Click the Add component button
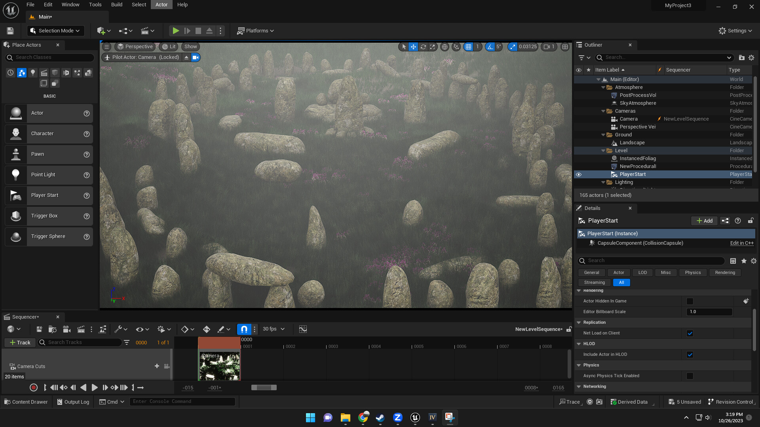 point(704,221)
